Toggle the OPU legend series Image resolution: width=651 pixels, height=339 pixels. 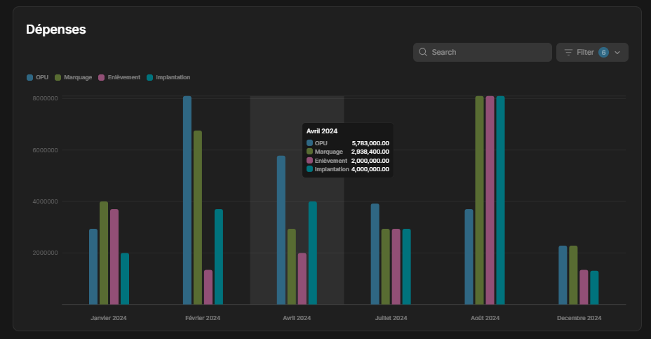click(37, 77)
